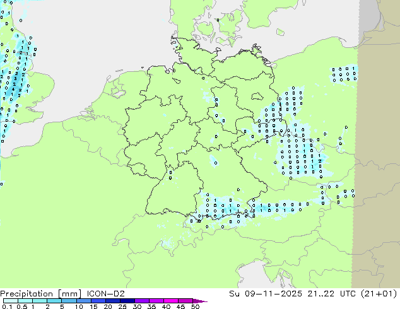Select the purple 30–35 mm swatch
This screenshot has height=309, width=400.
(x=141, y=301)
